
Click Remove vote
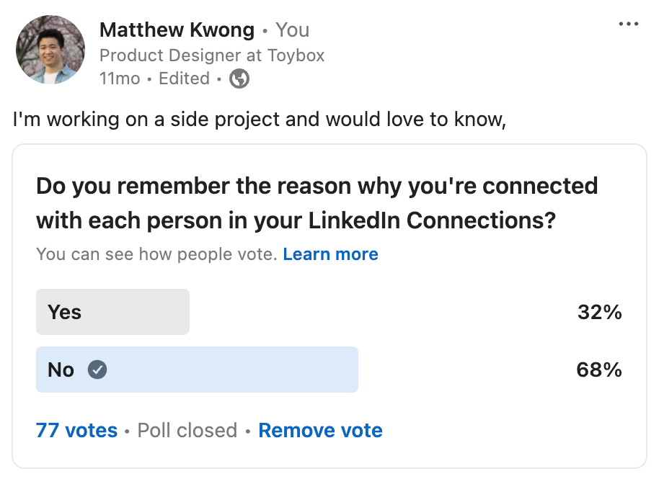coord(320,430)
